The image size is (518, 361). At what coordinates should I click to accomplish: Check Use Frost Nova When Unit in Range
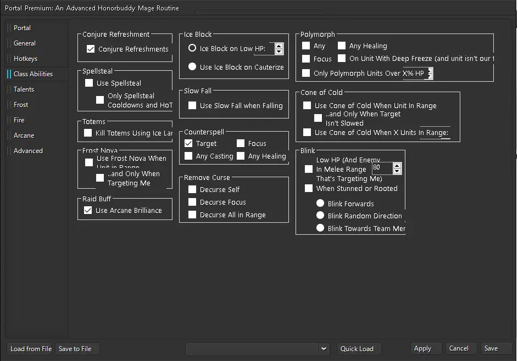tap(89, 162)
